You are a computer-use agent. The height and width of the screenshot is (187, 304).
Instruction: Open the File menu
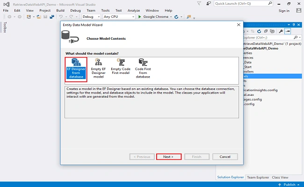point(6,10)
